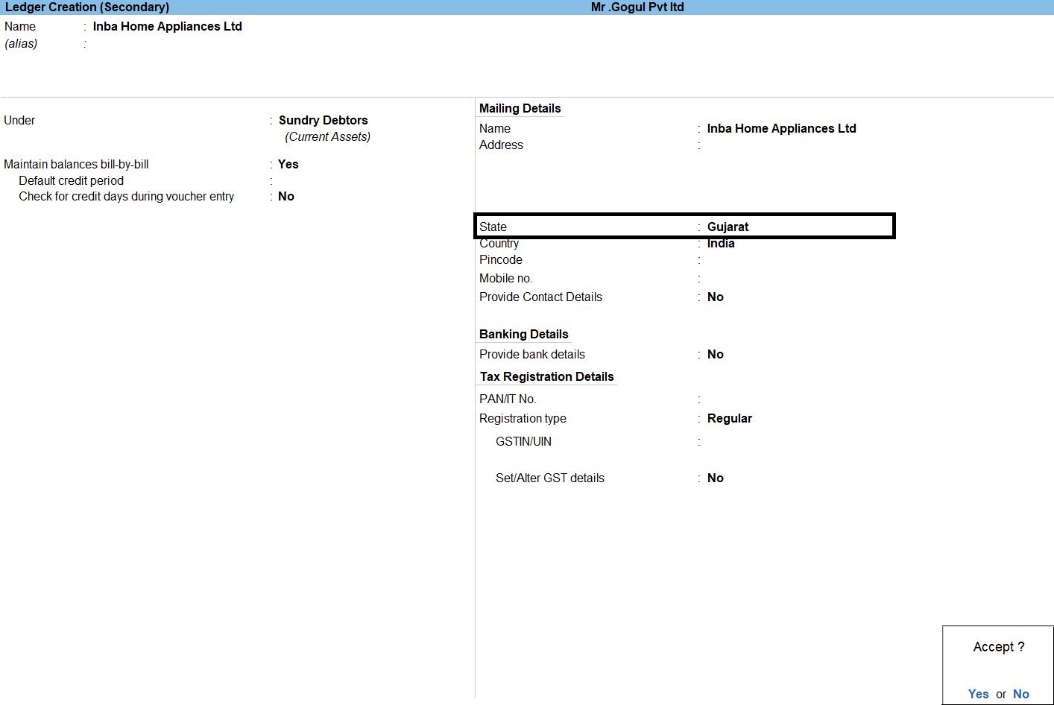Toggle Check for credit days value No
1054x705 pixels.
[x=285, y=196]
